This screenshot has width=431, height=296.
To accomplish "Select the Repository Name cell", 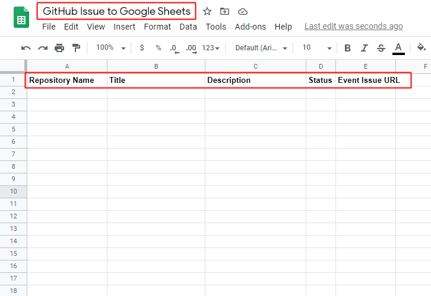I will (67, 80).
